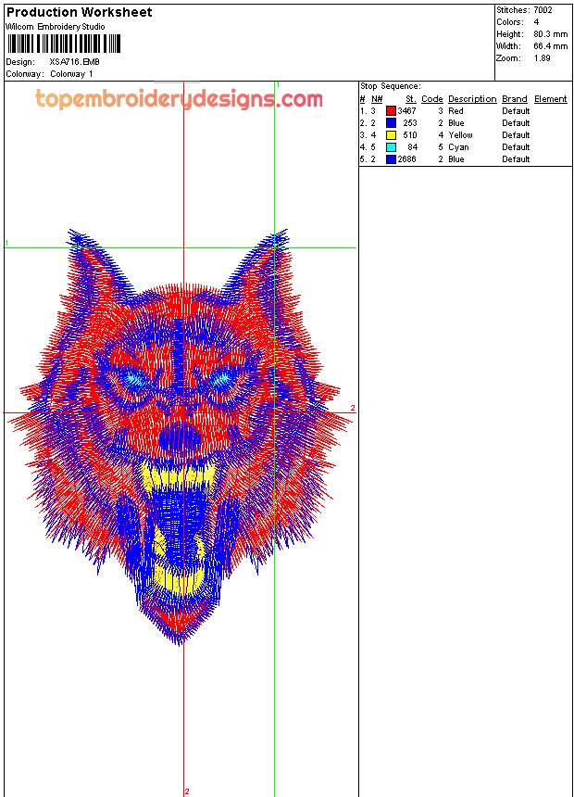Viewport: 574px width, 797px height.
Task: Select the design file name 'XSA716.EMB'
Action: tap(74, 62)
